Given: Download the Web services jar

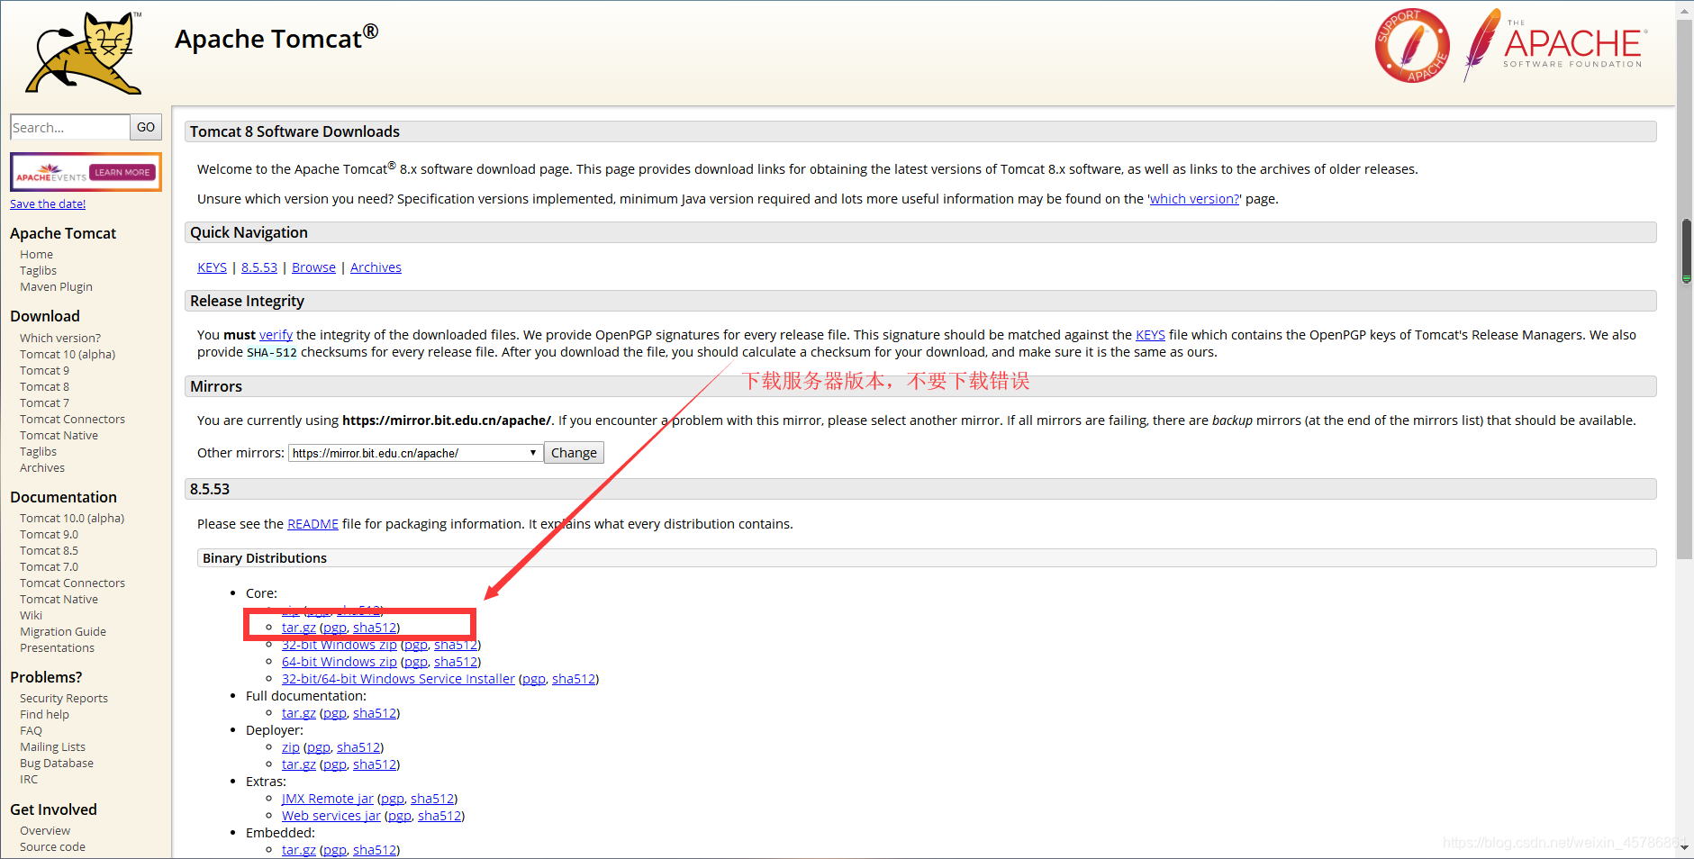Looking at the screenshot, I should (x=331, y=816).
